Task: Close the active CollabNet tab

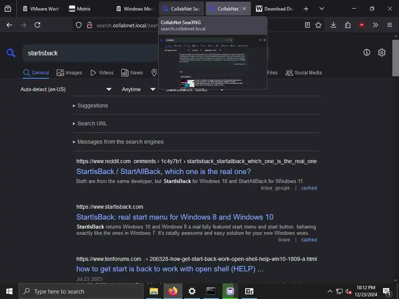Action: click(x=244, y=9)
